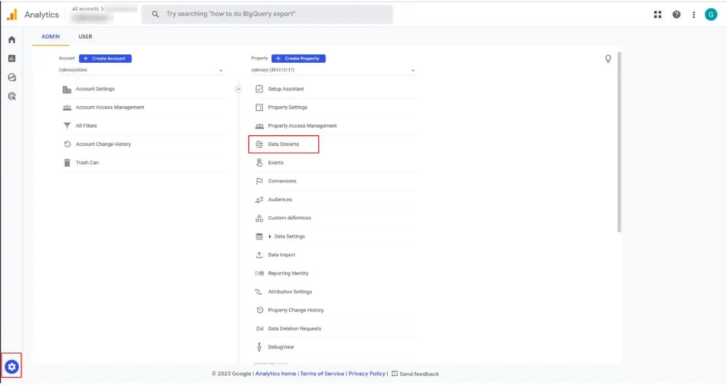Click the Admin settings gear icon
This screenshot has height=386, width=728.
[11, 366]
